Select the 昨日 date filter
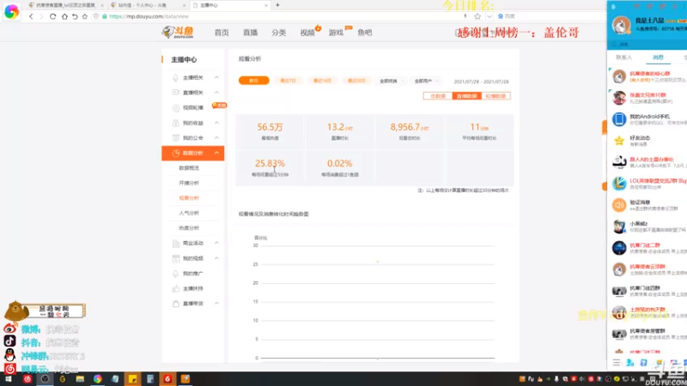The width and height of the screenshot is (687, 386). (253, 81)
